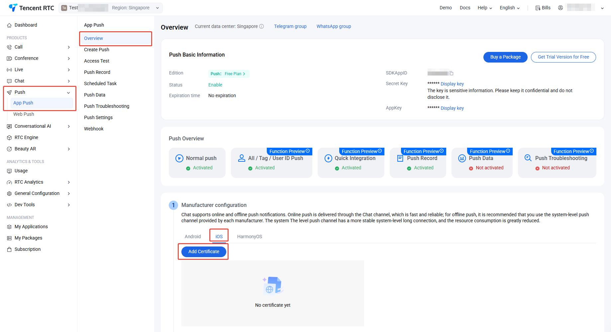Click the Live broadcast icon in sidebar
Screen dimensions: 611x332
[9, 70]
